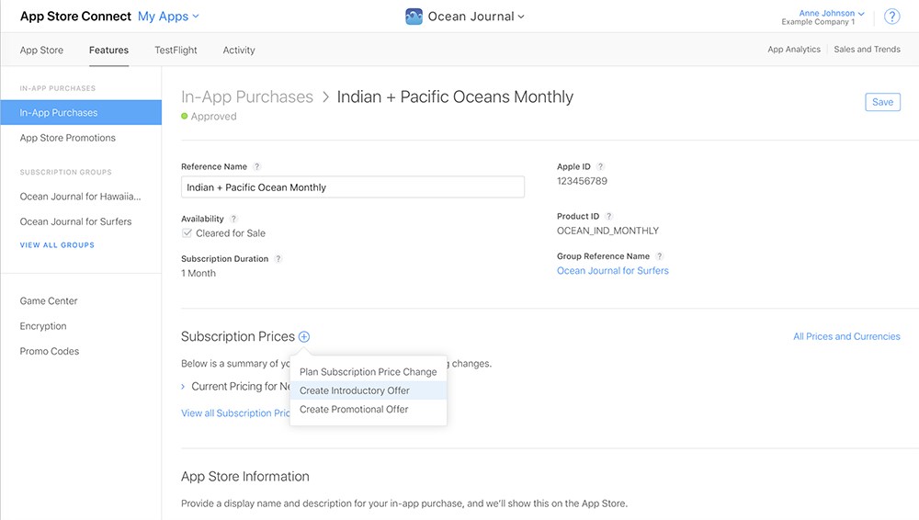Click the Approved status label
This screenshot has height=520, width=919.
coord(214,116)
